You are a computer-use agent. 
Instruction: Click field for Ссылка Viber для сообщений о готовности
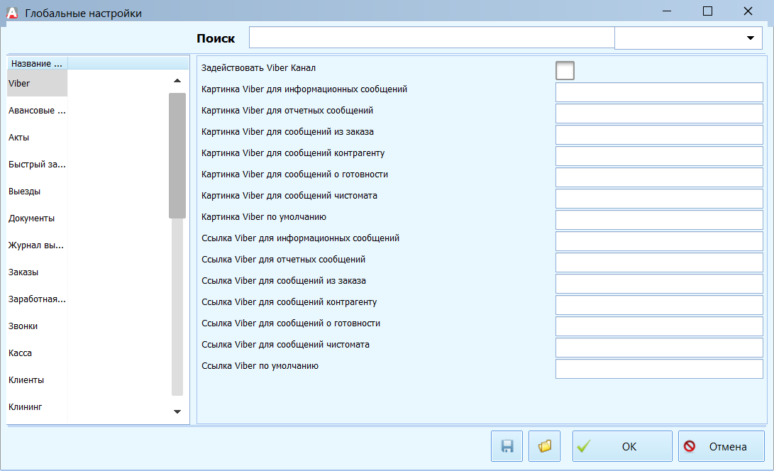pos(659,326)
